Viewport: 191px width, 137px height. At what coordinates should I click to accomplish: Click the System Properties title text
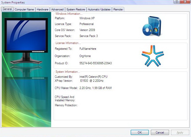[x=13, y=2]
